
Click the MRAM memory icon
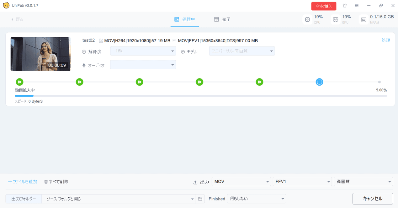point(364,19)
